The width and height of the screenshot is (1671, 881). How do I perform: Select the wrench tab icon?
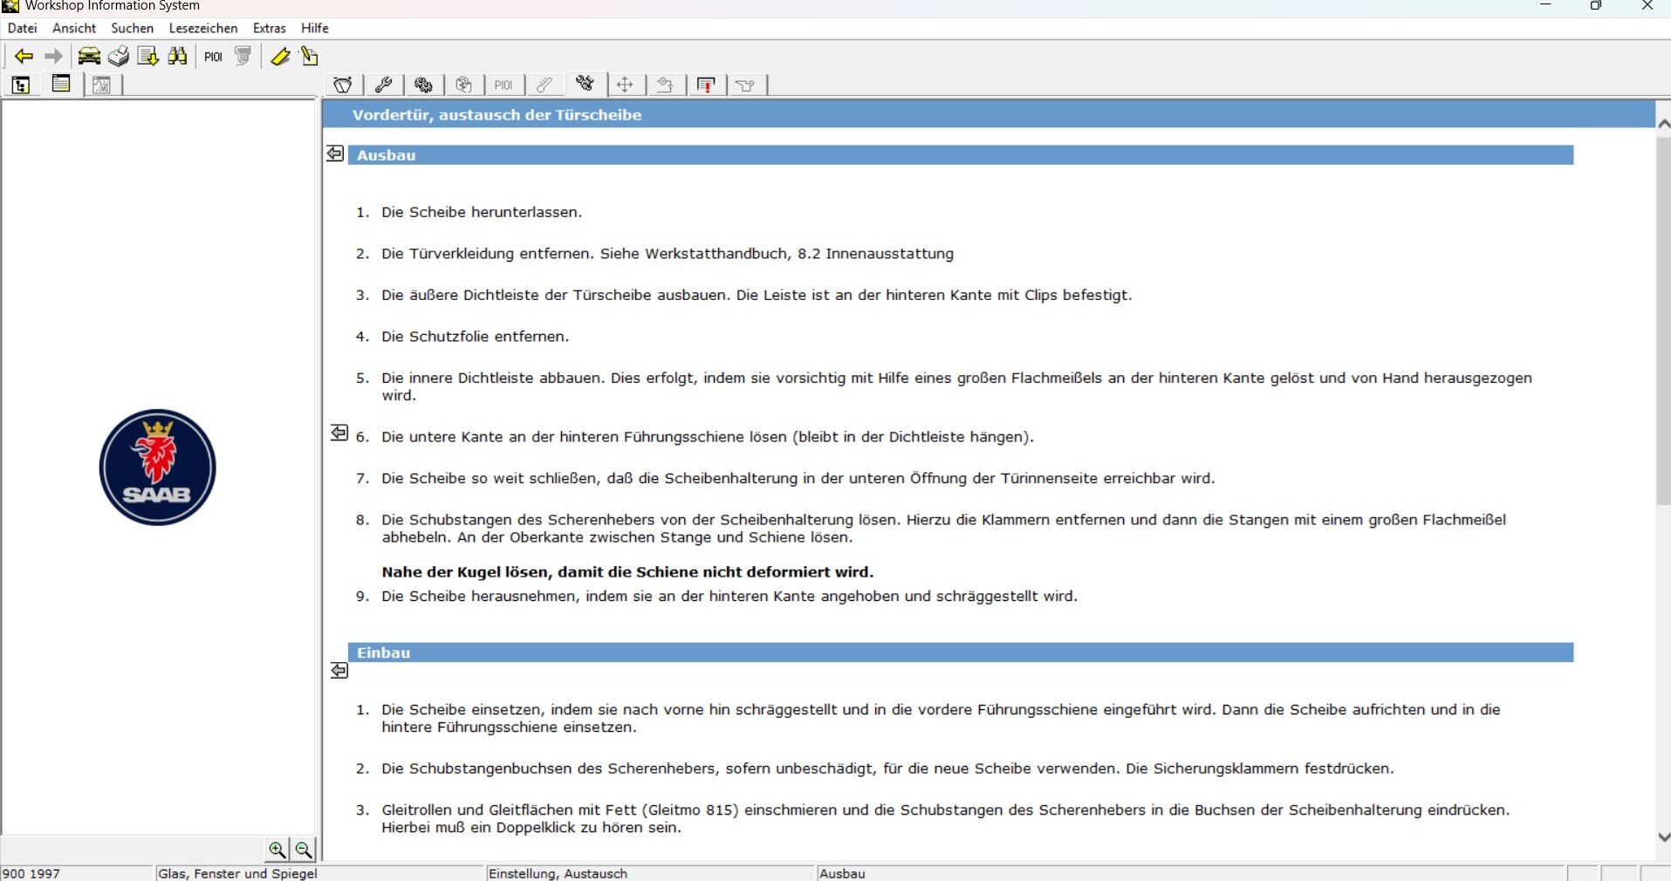(383, 85)
